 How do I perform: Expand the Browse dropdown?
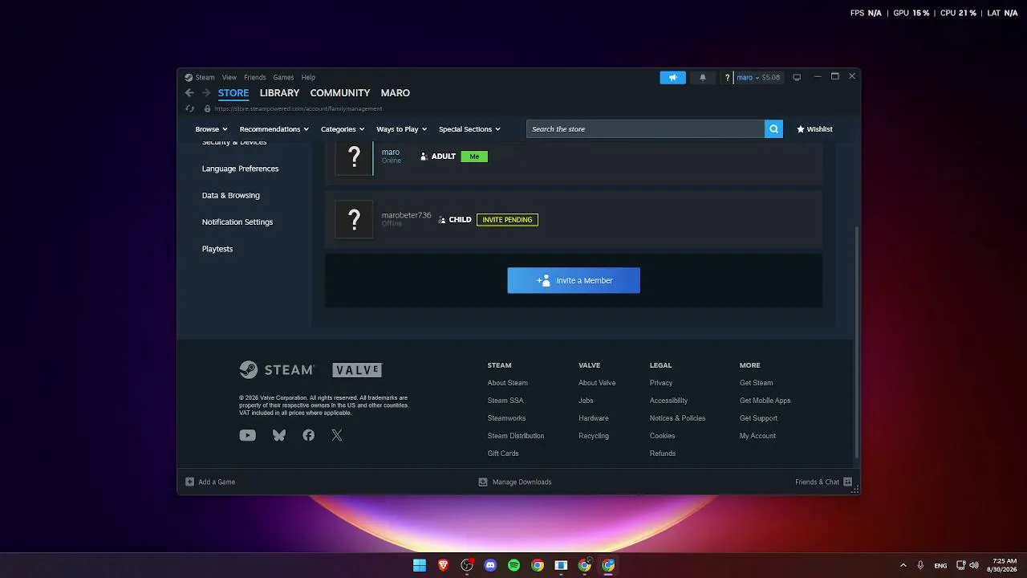[x=211, y=129]
